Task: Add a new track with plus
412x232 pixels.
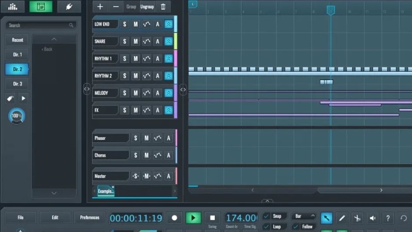Action: [100, 7]
